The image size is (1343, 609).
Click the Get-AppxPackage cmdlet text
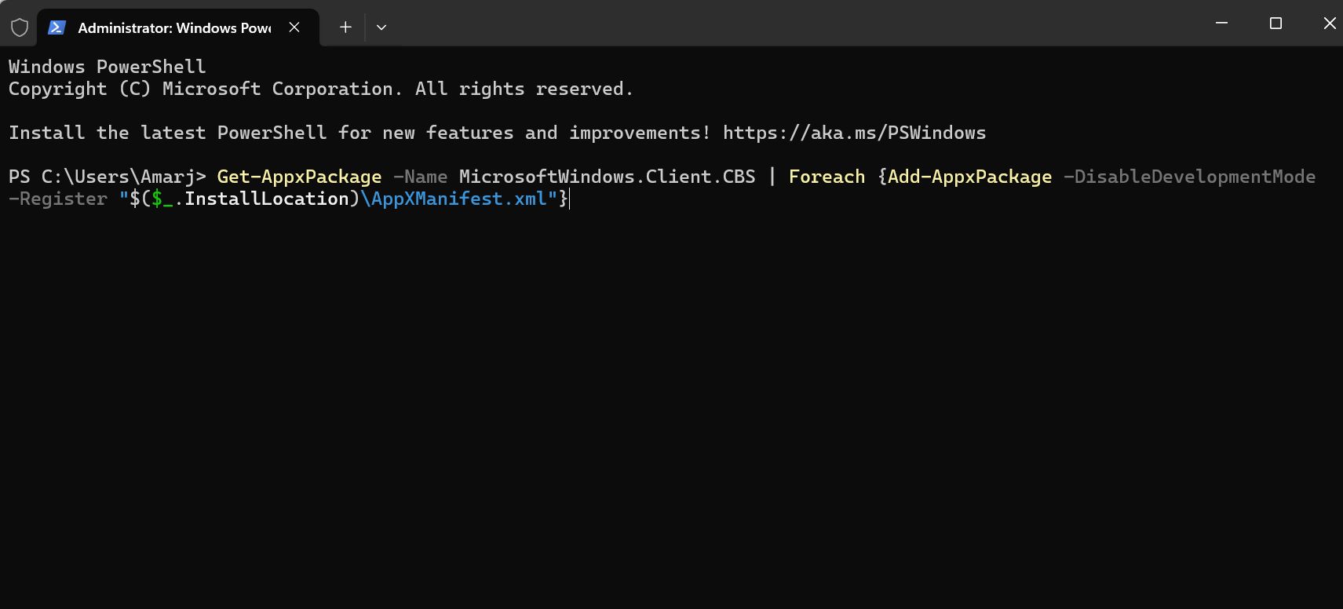click(x=298, y=177)
